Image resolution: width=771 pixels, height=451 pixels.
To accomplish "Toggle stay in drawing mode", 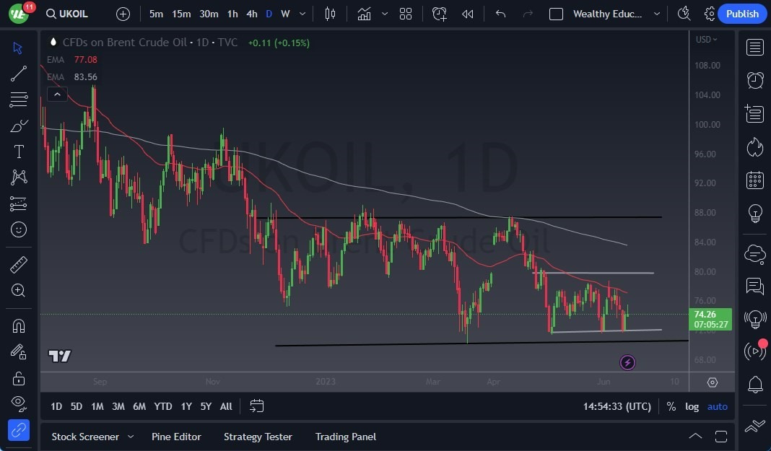I will (18, 351).
